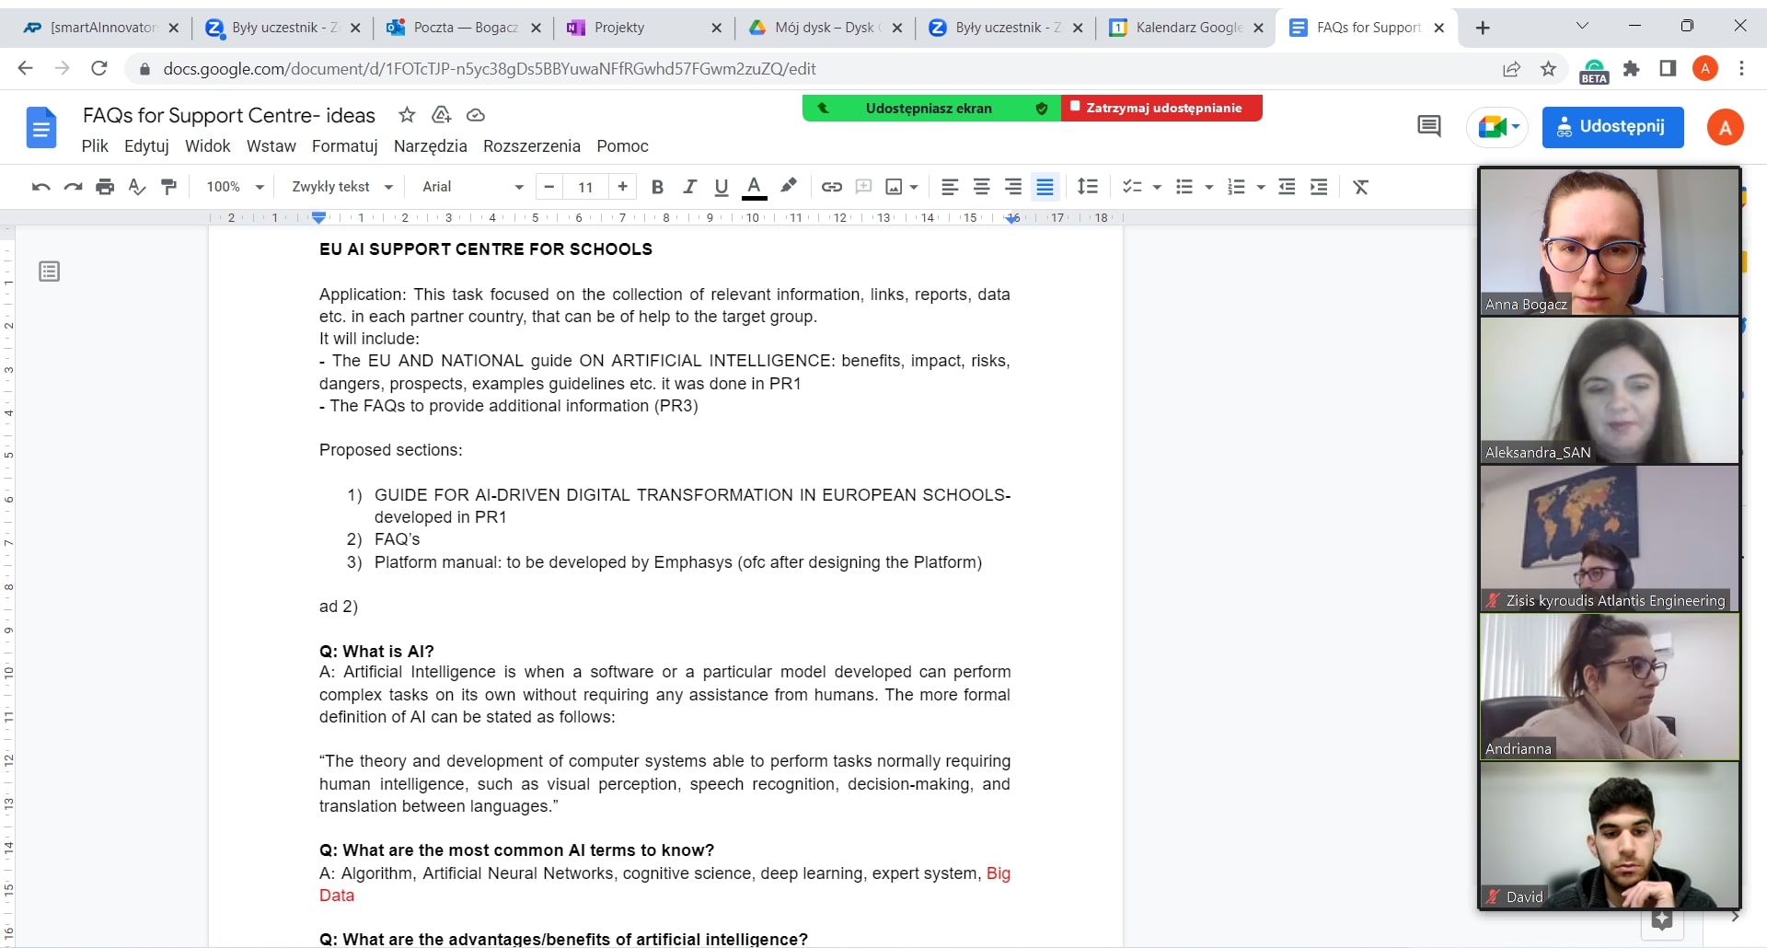Viewport: 1767px width, 948px height.
Task: Insert a bulleted list
Action: (x=1184, y=187)
